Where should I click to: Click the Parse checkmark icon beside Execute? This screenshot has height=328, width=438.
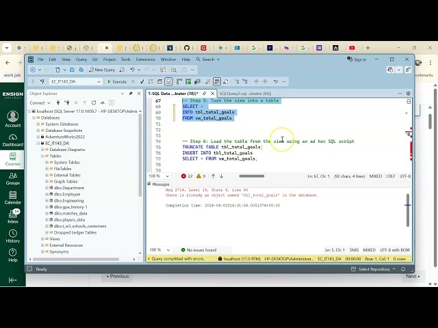coord(142,81)
